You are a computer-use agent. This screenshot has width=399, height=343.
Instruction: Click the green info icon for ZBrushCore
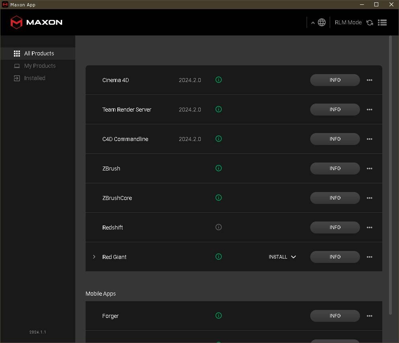click(x=219, y=198)
